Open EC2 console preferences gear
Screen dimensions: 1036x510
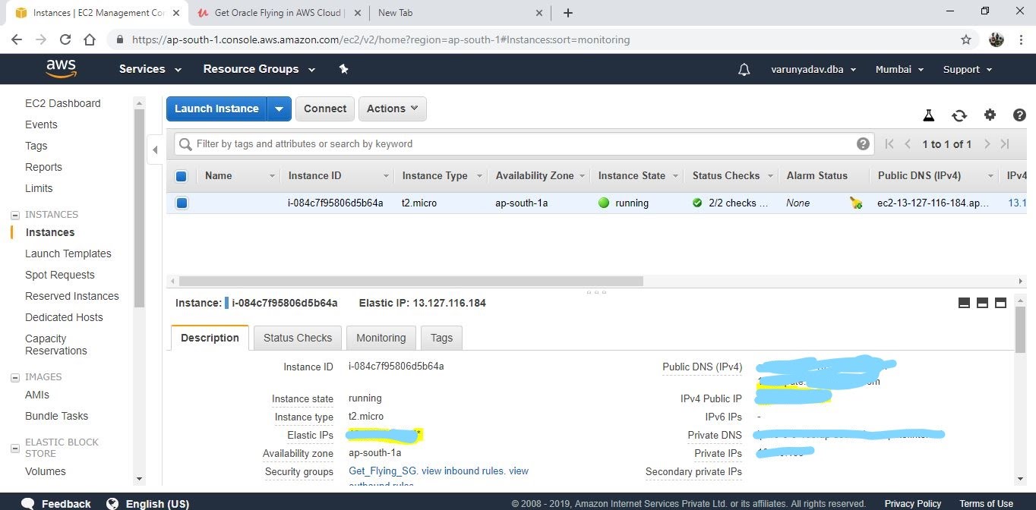pos(990,115)
